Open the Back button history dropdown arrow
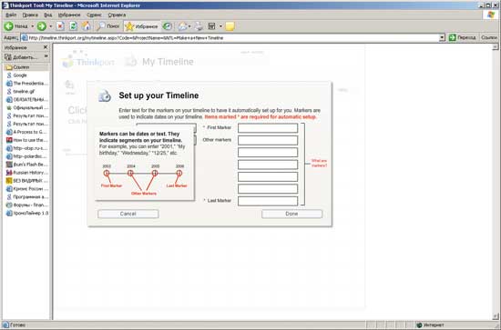Screen dimensions: 501x330 pyautogui.click(x=32, y=26)
